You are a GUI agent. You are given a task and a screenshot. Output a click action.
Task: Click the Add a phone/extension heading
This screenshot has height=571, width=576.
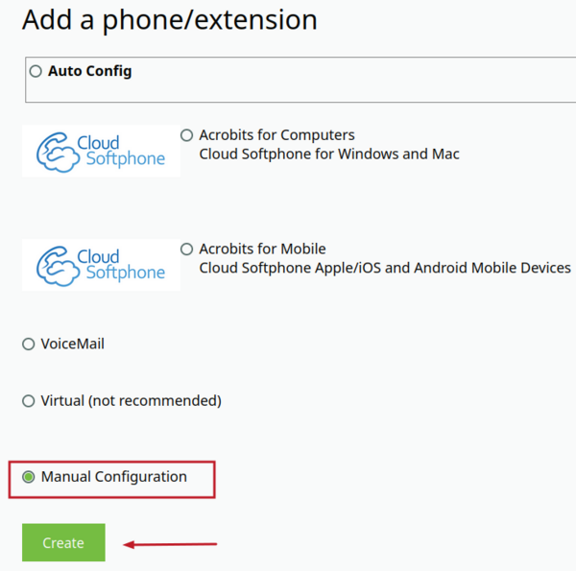169,19
